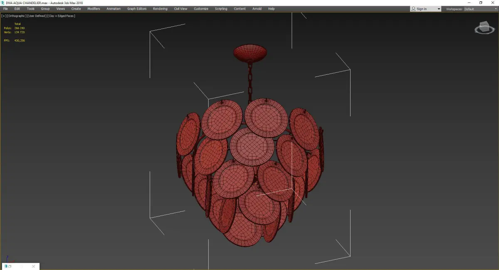Restore the minimized floating panel at bottom-left
Image resolution: width=499 pixels, height=270 pixels.
point(10,266)
